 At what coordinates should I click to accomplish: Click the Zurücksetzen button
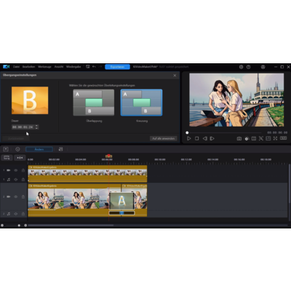click(16, 139)
